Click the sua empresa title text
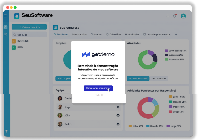Image resolution: width=199 pixels, height=140 pixels. pos(70,28)
